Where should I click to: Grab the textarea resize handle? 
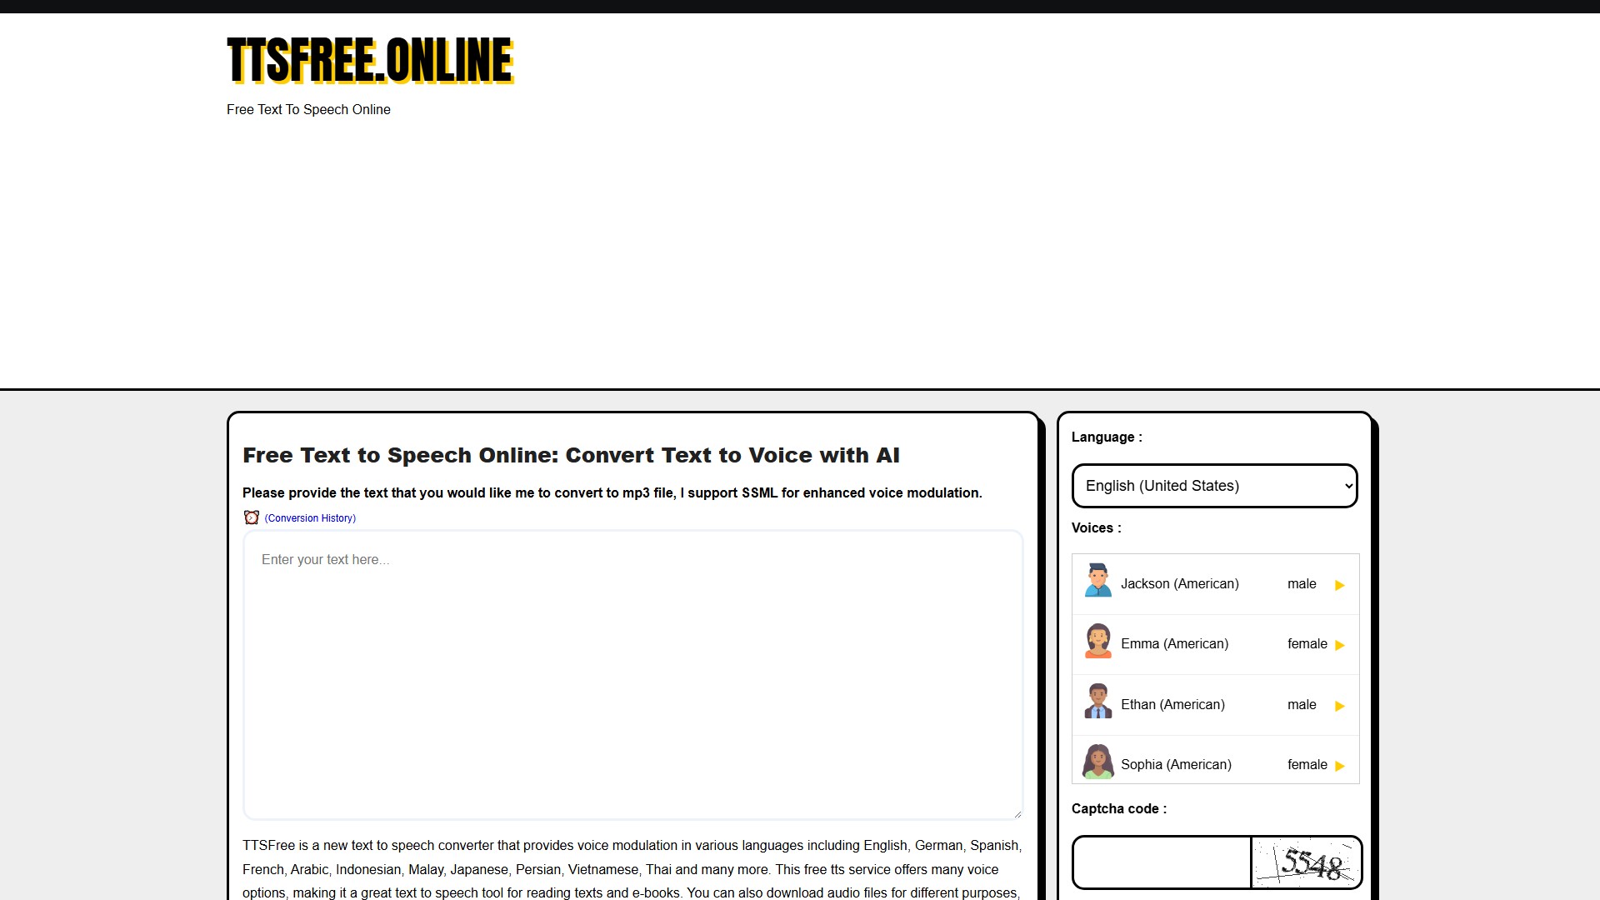coord(1017,814)
